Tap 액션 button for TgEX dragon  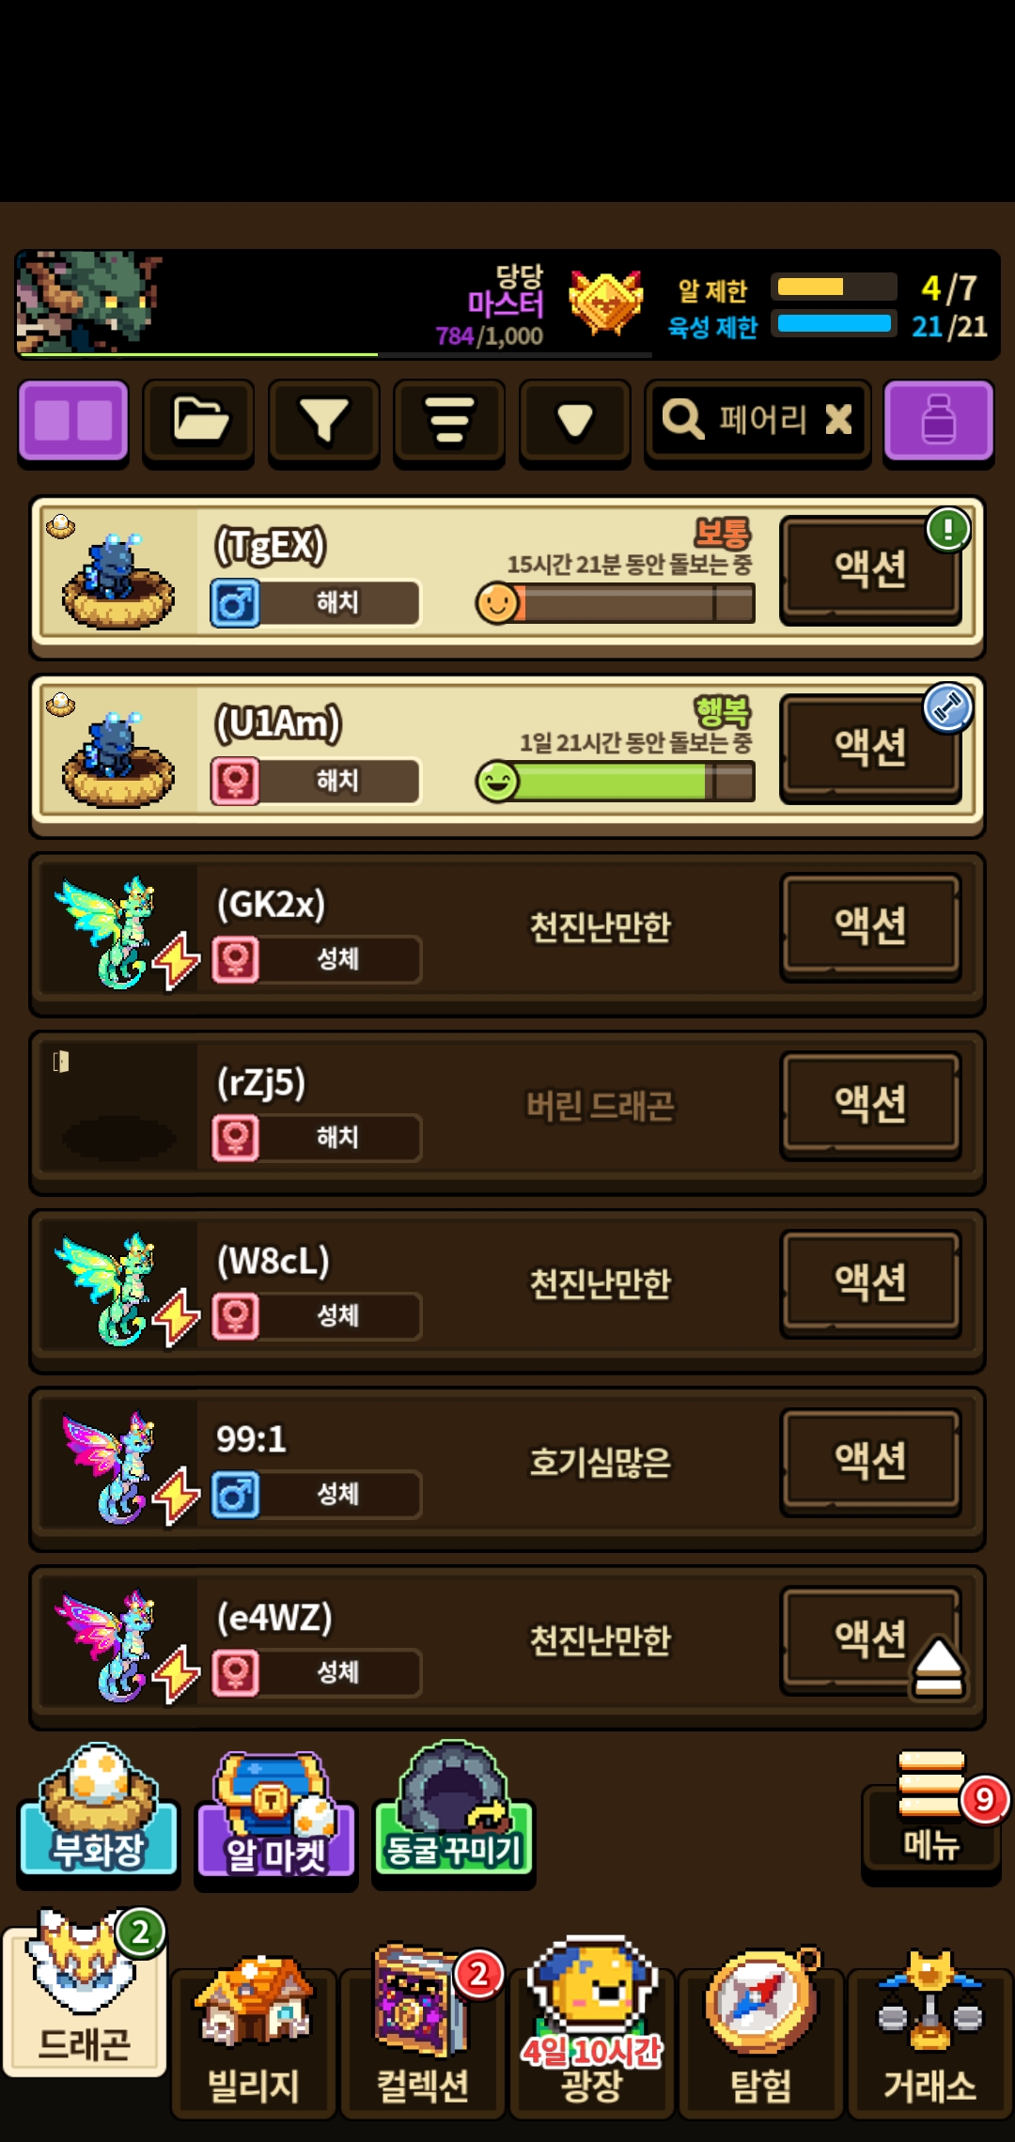coord(870,569)
